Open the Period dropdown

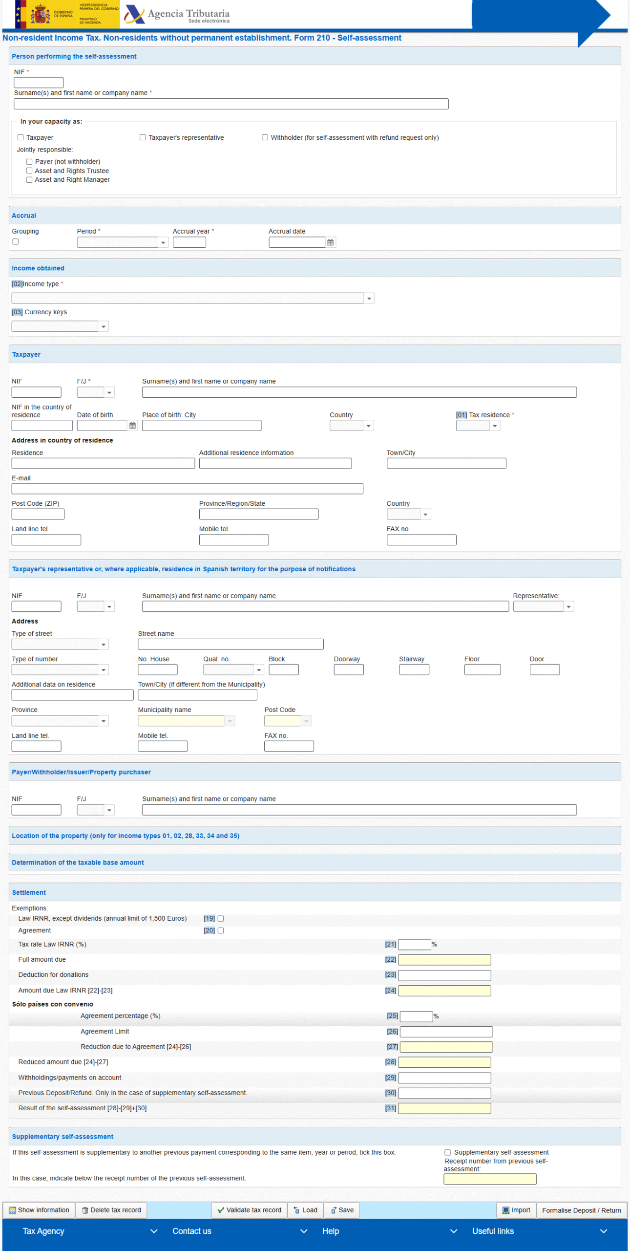(x=163, y=242)
